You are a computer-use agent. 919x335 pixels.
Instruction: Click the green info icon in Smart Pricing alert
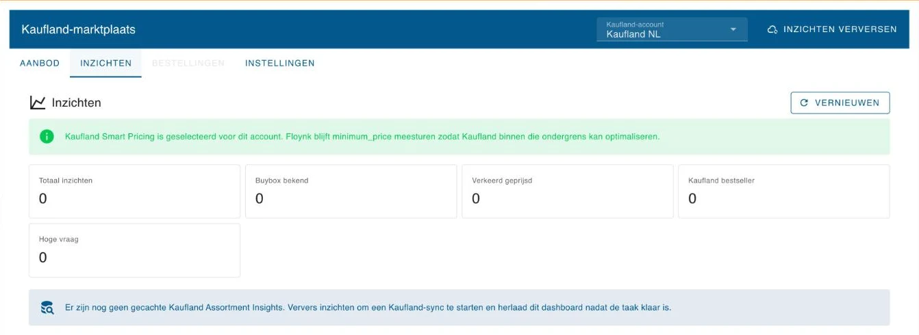[47, 137]
